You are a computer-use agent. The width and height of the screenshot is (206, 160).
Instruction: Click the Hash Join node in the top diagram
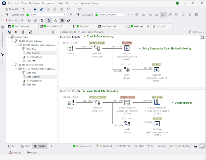tap(97, 48)
